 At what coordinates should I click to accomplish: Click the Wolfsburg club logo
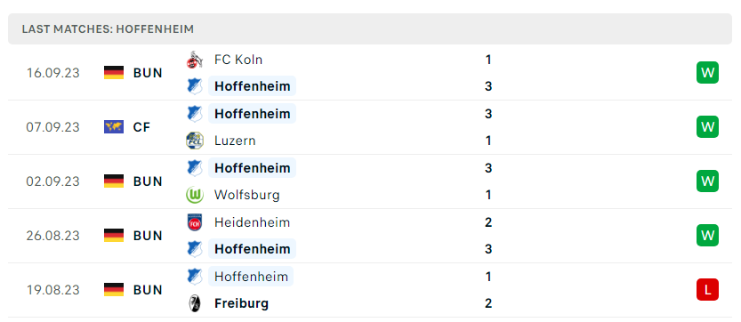coord(194,195)
